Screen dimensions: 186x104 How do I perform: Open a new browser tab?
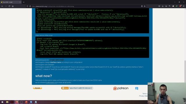24,2
